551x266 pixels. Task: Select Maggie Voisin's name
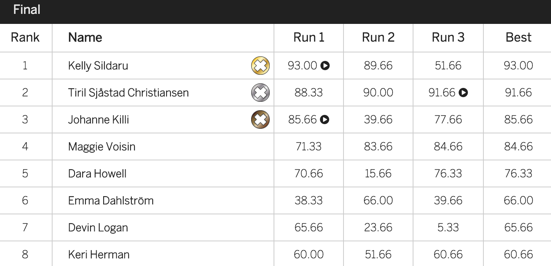(102, 146)
